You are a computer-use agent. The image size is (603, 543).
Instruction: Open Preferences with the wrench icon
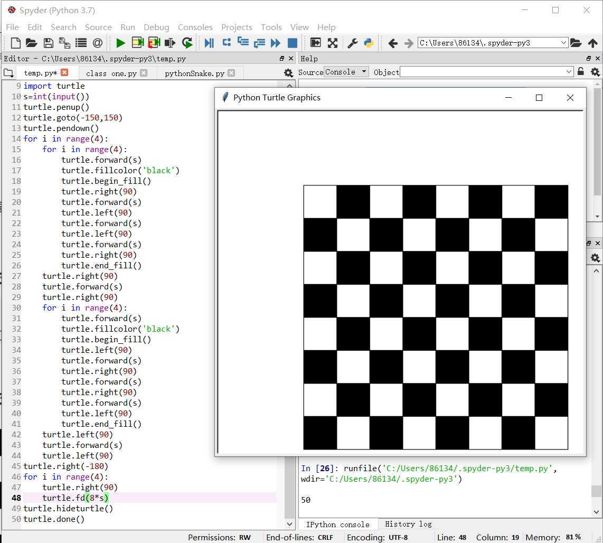(x=352, y=43)
